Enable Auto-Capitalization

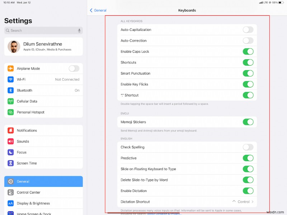point(248,30)
